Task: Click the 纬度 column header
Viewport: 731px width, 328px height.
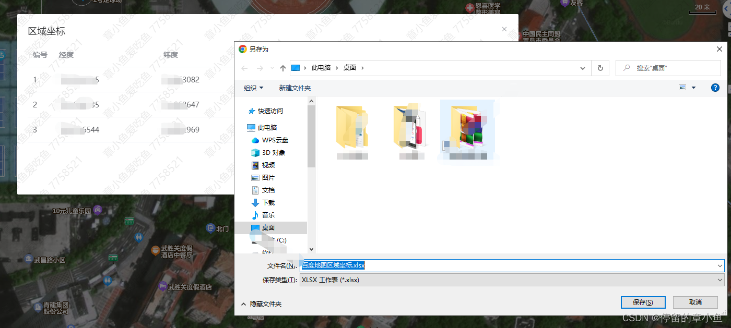Action: 171,55
